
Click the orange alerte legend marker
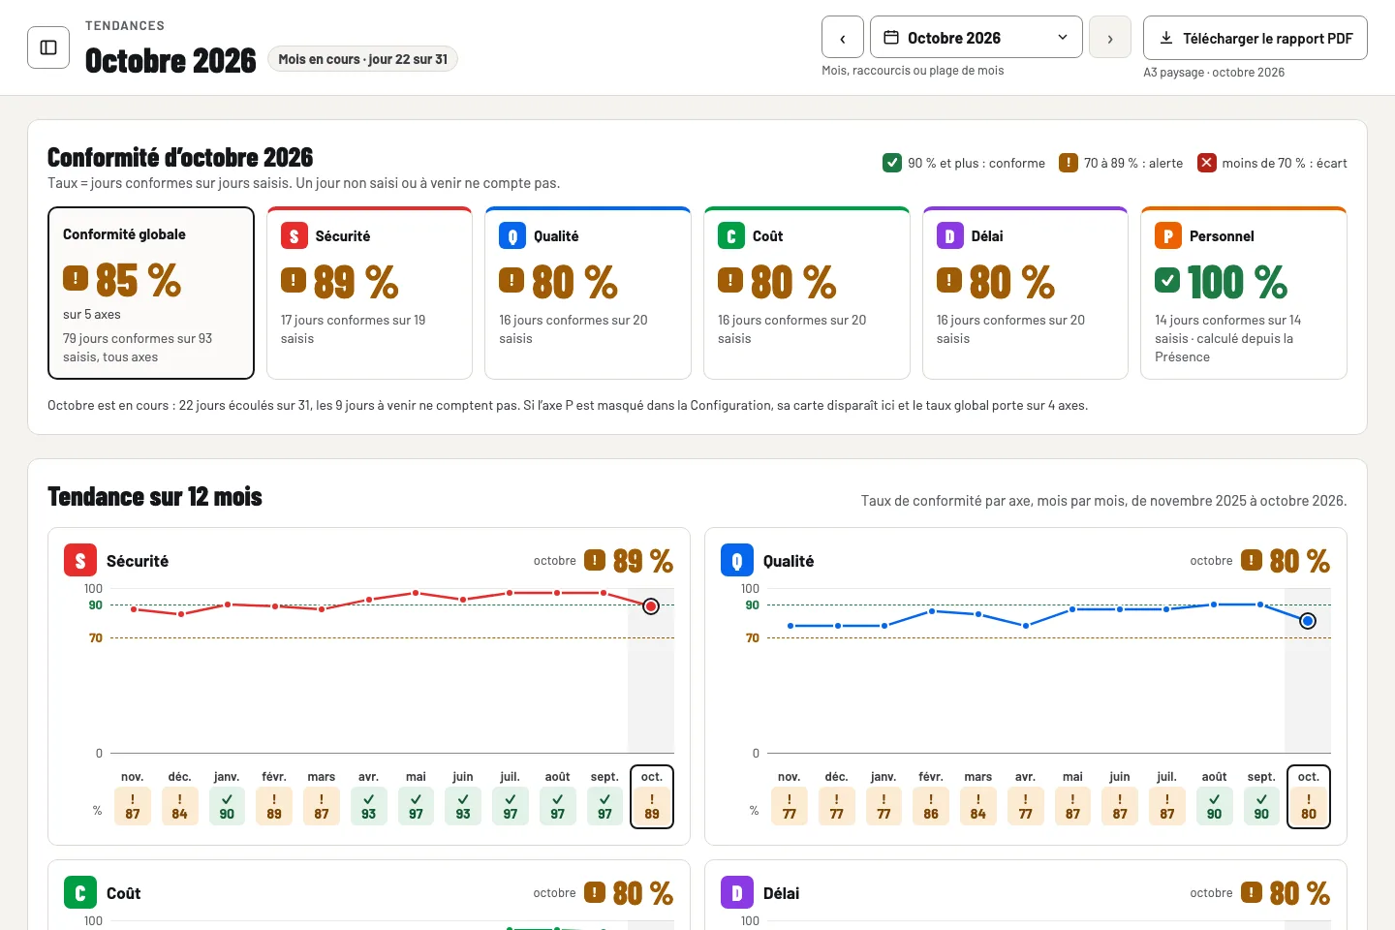pyautogui.click(x=1069, y=163)
